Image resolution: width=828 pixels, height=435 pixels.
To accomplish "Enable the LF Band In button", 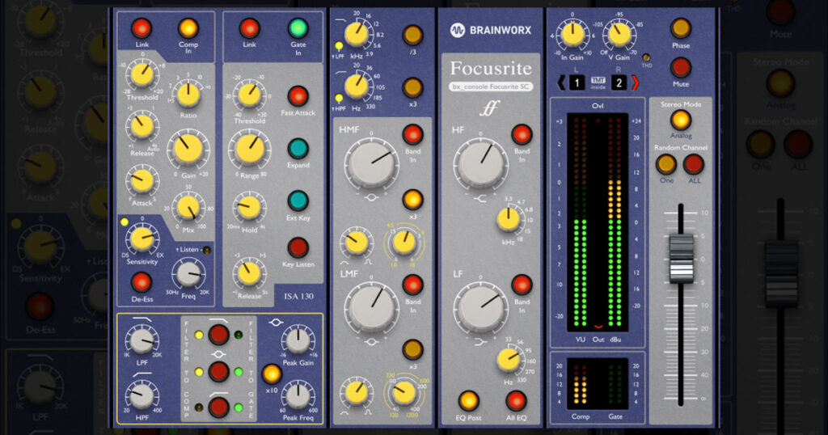I will click(522, 285).
